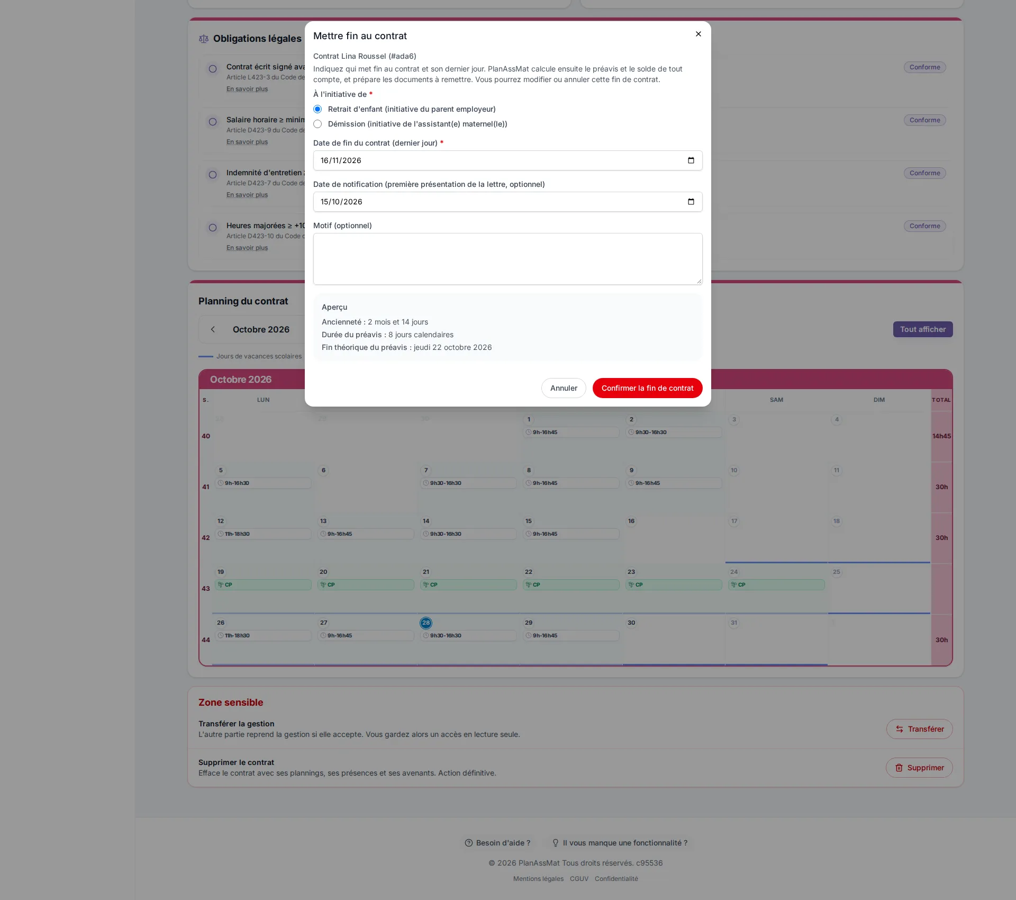Close the Mettre fin au contrat dialog
The height and width of the screenshot is (900, 1016).
[x=698, y=34]
